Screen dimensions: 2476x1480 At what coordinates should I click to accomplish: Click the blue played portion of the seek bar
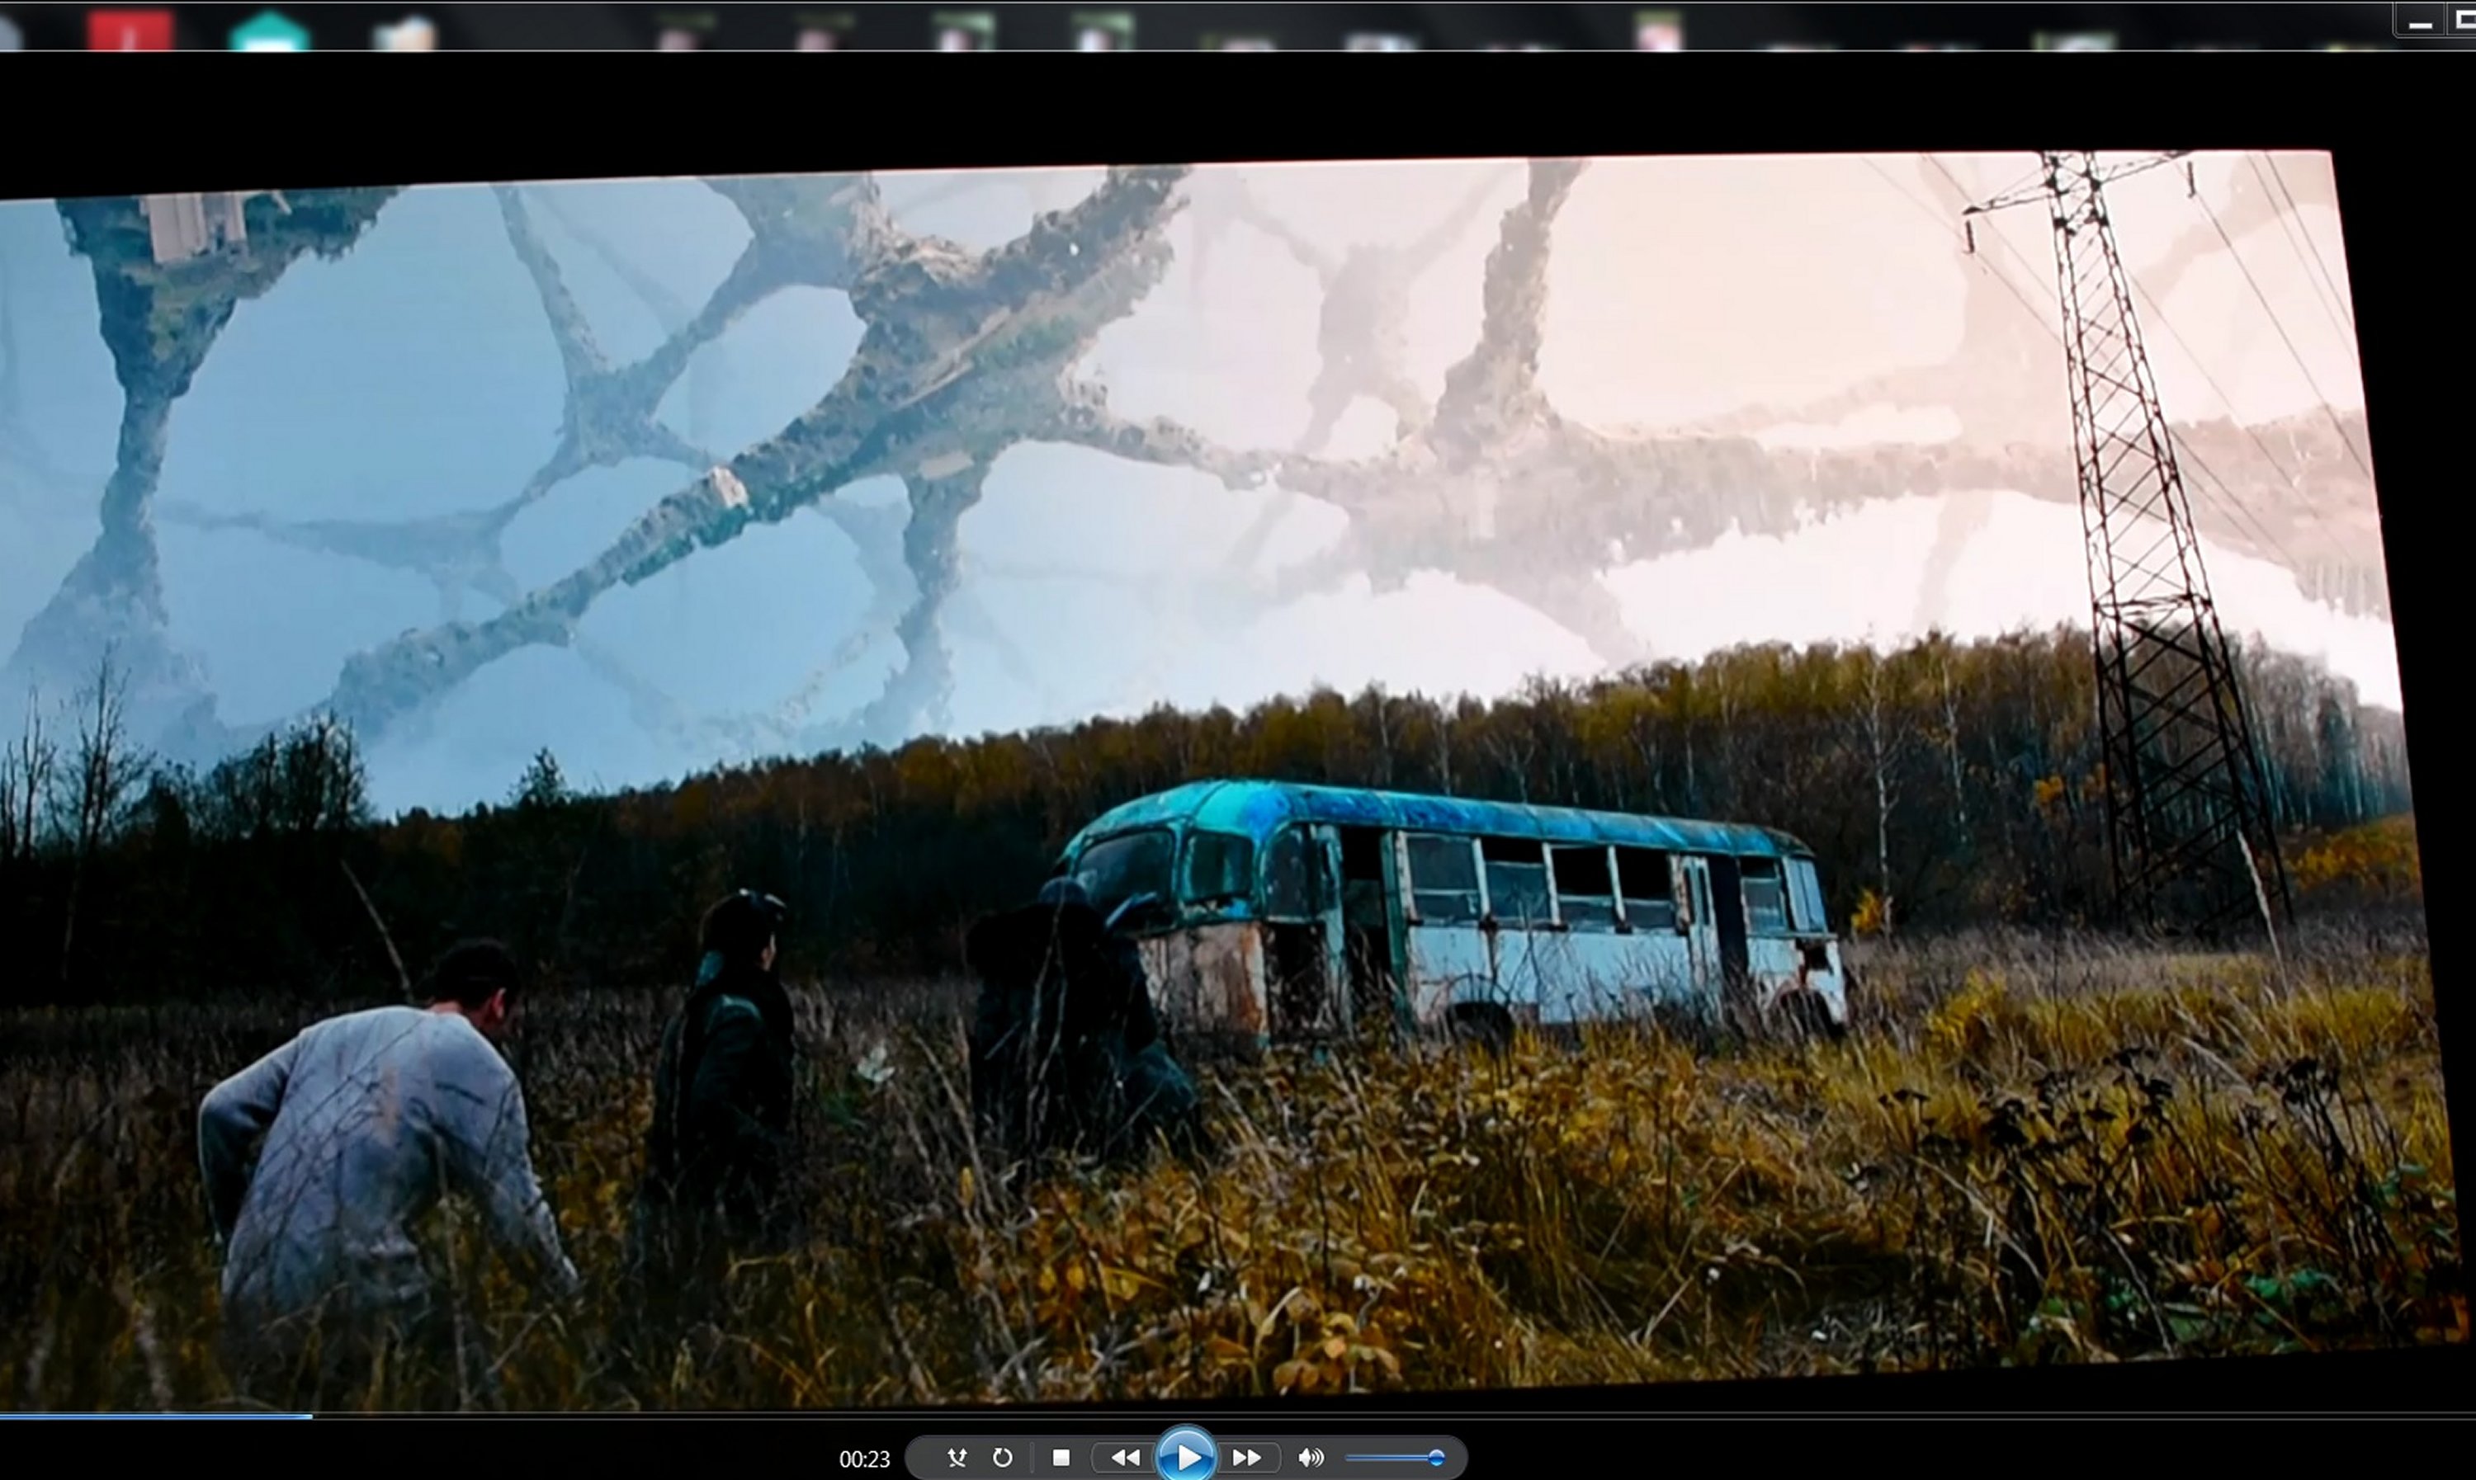[156, 1415]
